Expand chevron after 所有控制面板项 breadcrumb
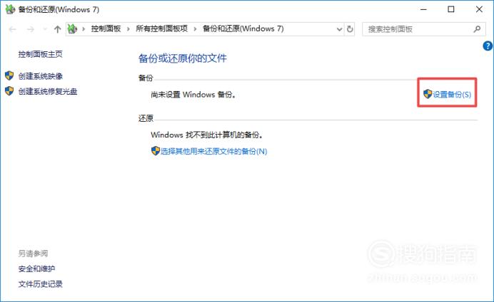Screen dimensions: 494x302 (x=195, y=29)
